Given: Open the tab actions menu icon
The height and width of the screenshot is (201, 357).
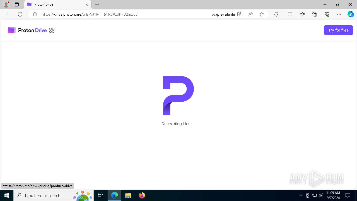Looking at the screenshot, I should tap(17, 4).
